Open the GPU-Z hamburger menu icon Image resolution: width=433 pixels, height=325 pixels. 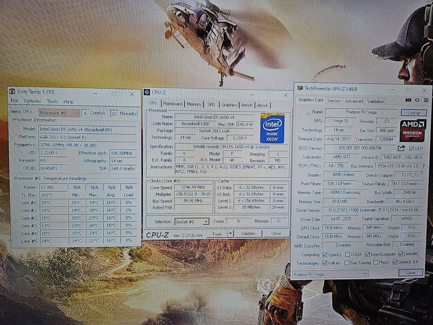426,100
